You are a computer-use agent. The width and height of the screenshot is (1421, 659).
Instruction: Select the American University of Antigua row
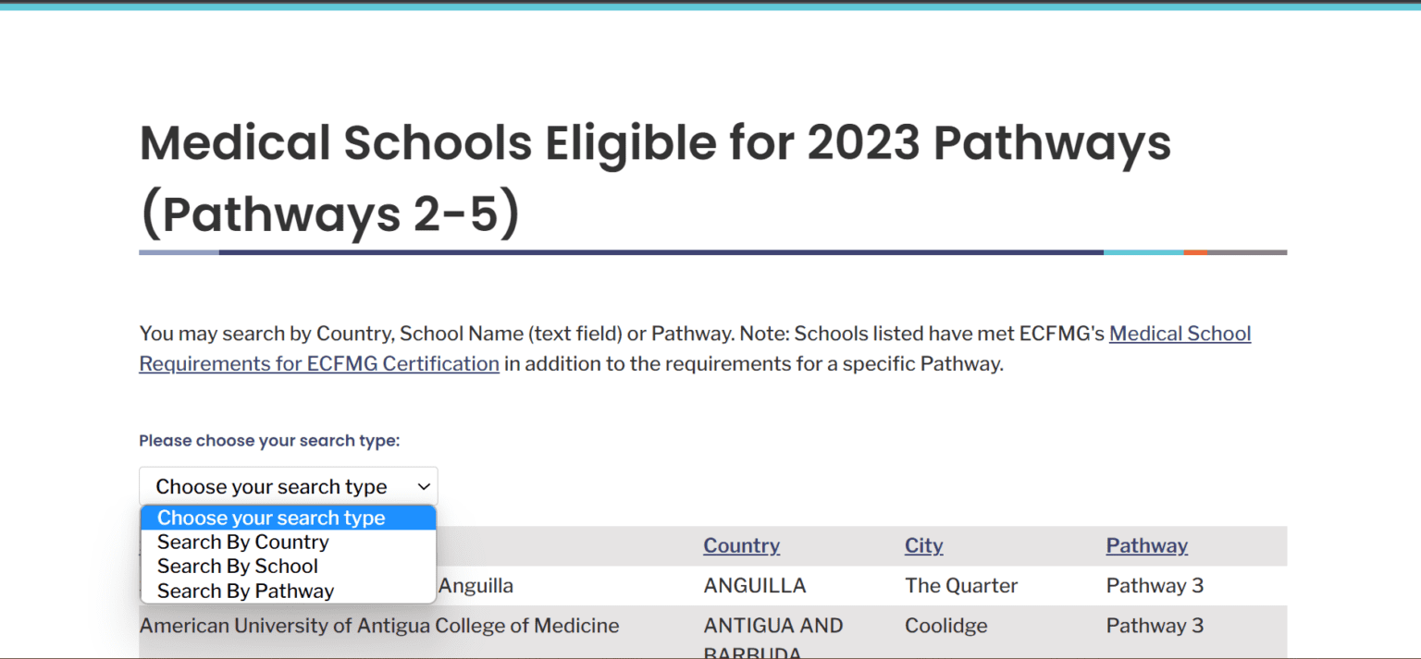378,625
